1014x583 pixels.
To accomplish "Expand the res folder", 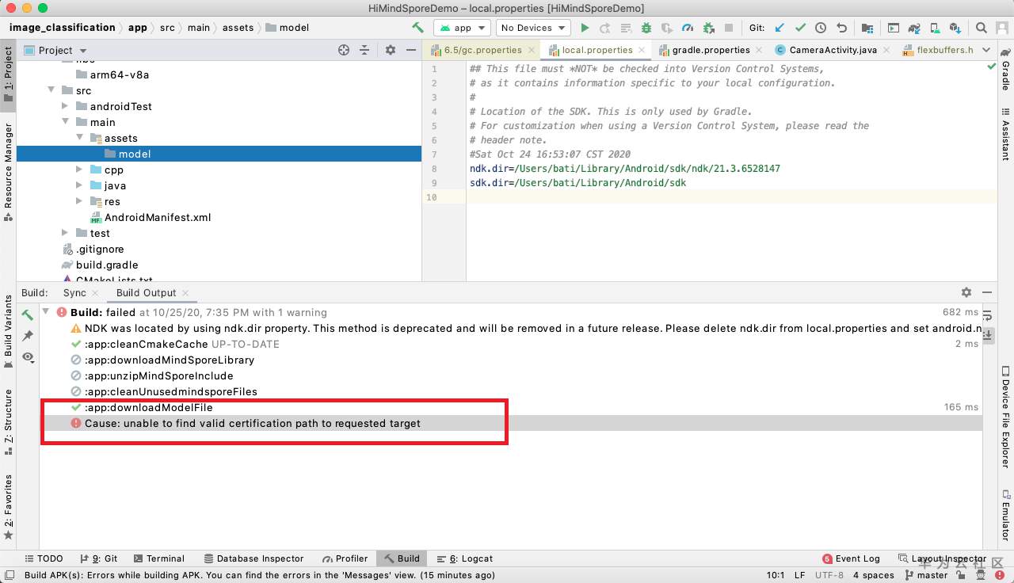I will point(80,201).
